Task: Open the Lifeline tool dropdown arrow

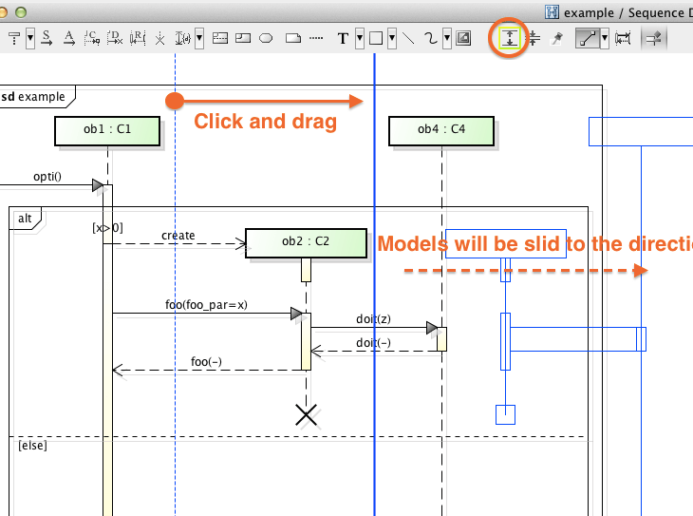Action: point(30,39)
